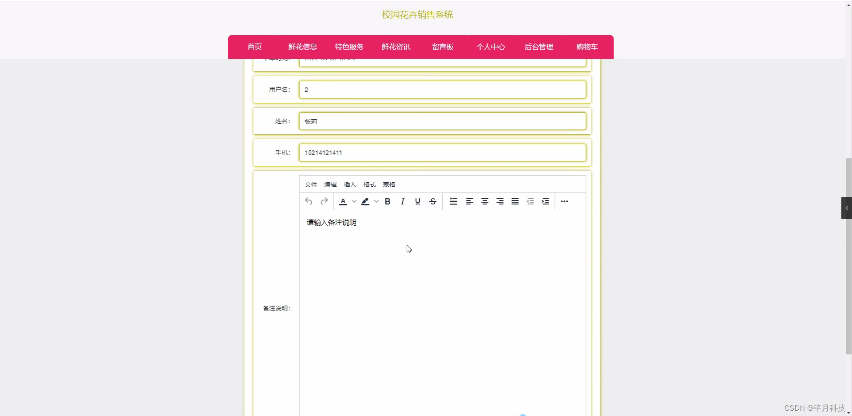Open the 后台管理 page
This screenshot has width=852, height=416.
(x=538, y=47)
